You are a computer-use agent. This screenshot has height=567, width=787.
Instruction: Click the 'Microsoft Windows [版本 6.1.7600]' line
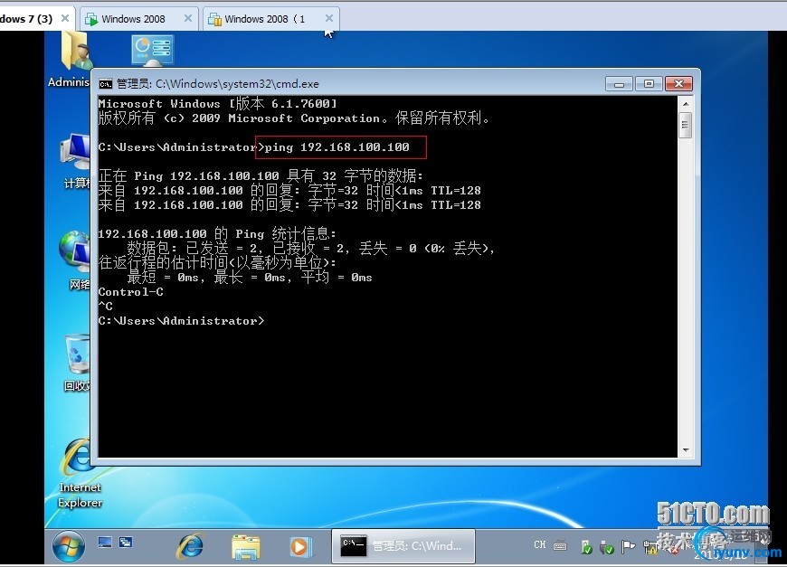pyautogui.click(x=217, y=103)
